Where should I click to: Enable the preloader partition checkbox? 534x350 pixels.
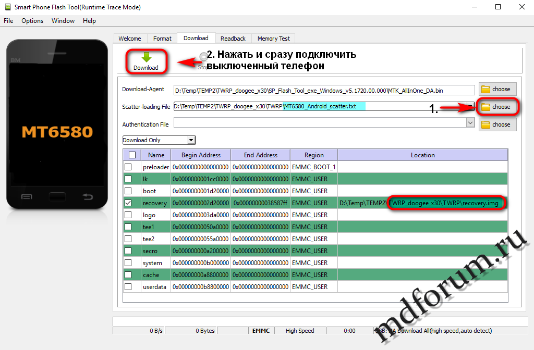(x=128, y=167)
